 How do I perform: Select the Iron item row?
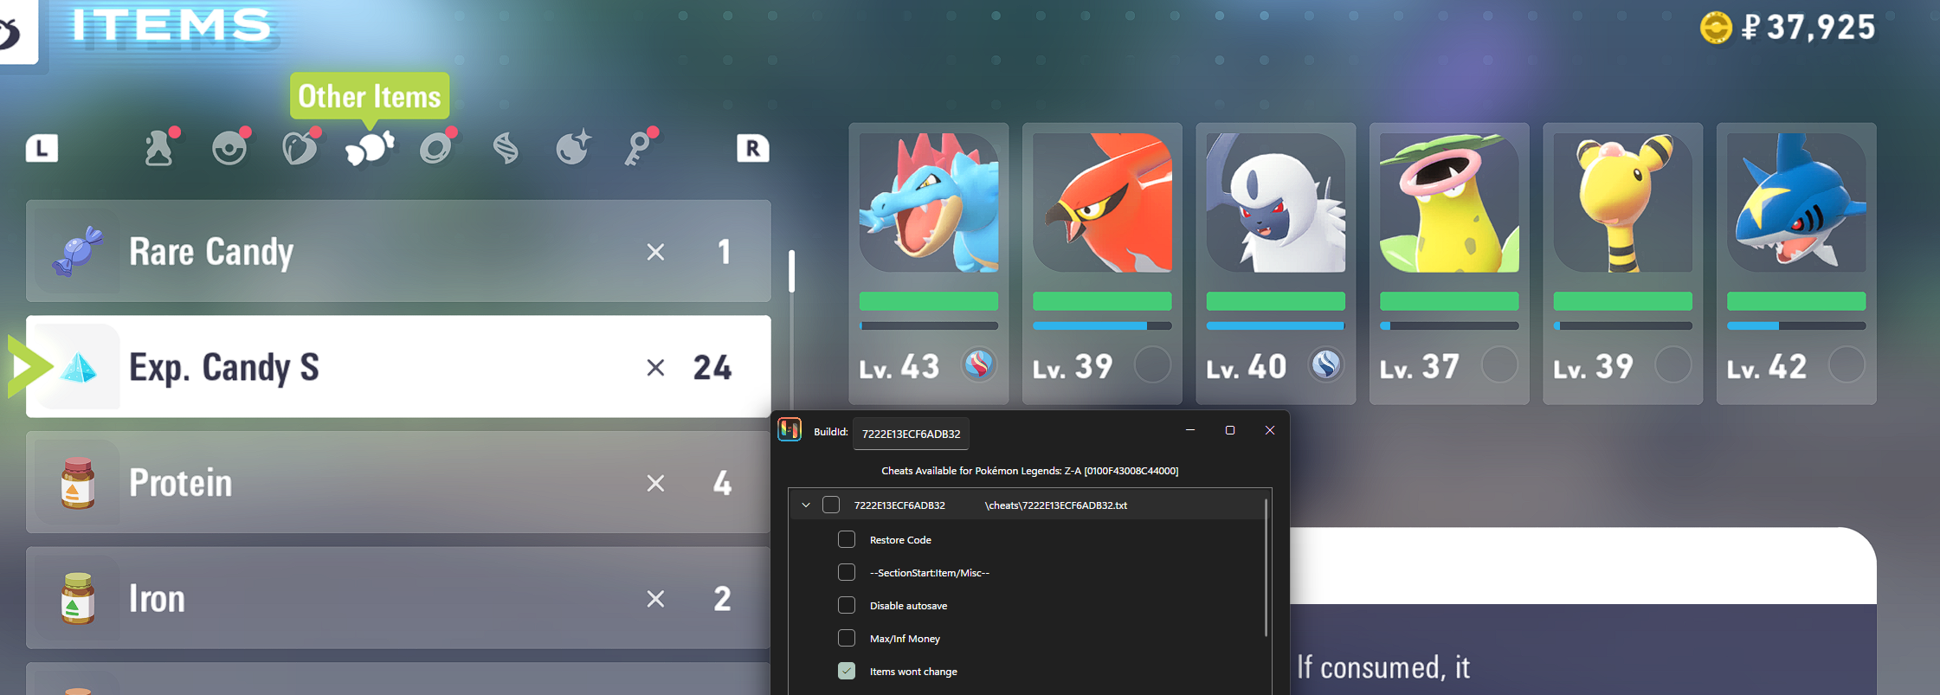click(398, 598)
